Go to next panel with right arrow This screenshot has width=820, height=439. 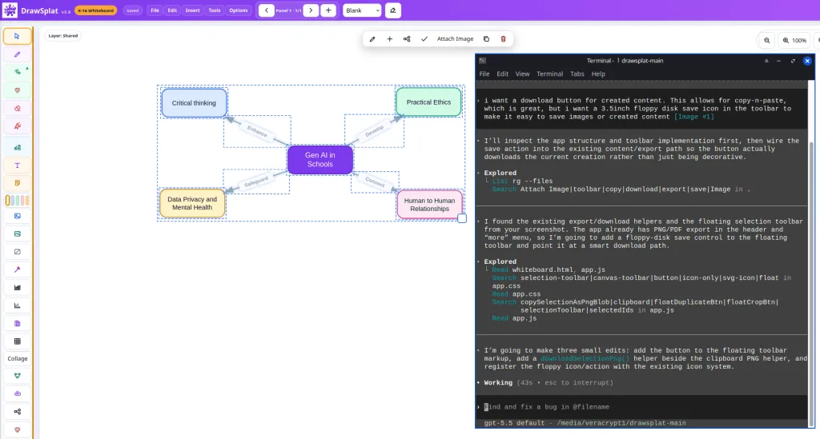311,10
